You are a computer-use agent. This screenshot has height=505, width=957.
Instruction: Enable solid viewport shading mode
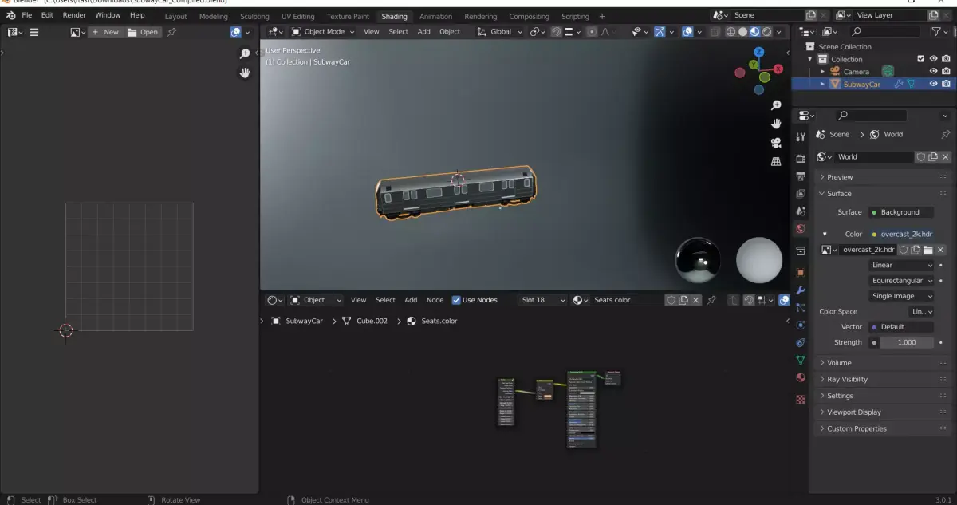click(742, 32)
